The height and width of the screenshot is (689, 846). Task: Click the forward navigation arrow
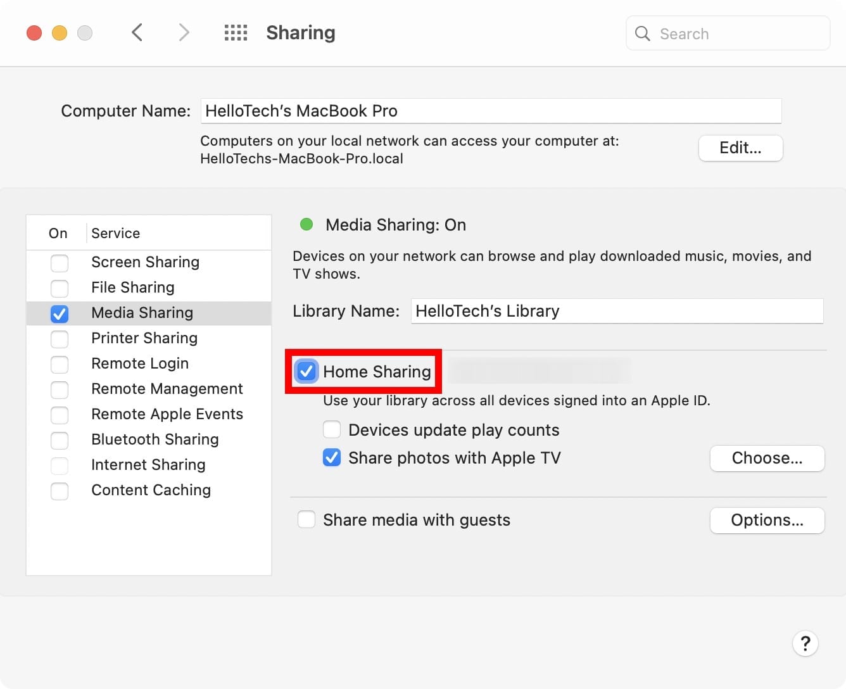tap(183, 32)
